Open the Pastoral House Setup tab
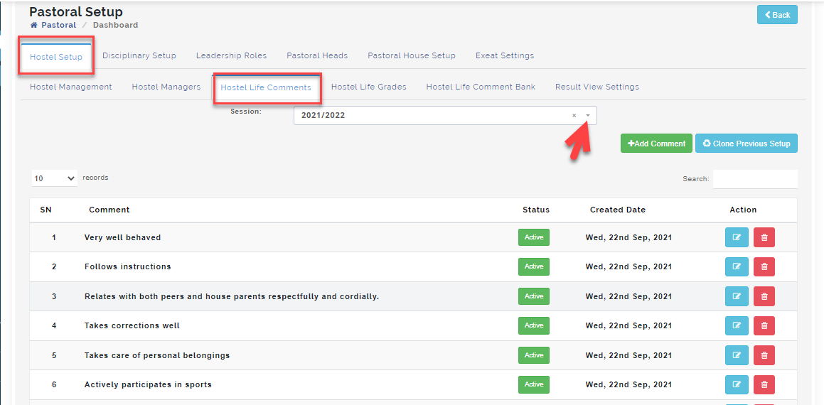This screenshot has width=824, height=405. (412, 55)
